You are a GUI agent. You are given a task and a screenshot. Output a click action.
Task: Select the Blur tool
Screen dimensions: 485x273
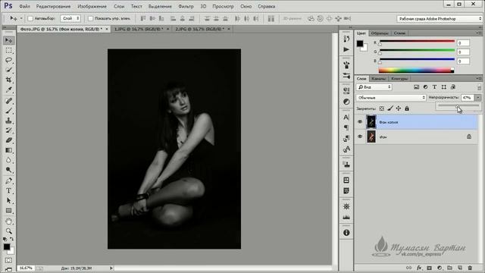8,160
